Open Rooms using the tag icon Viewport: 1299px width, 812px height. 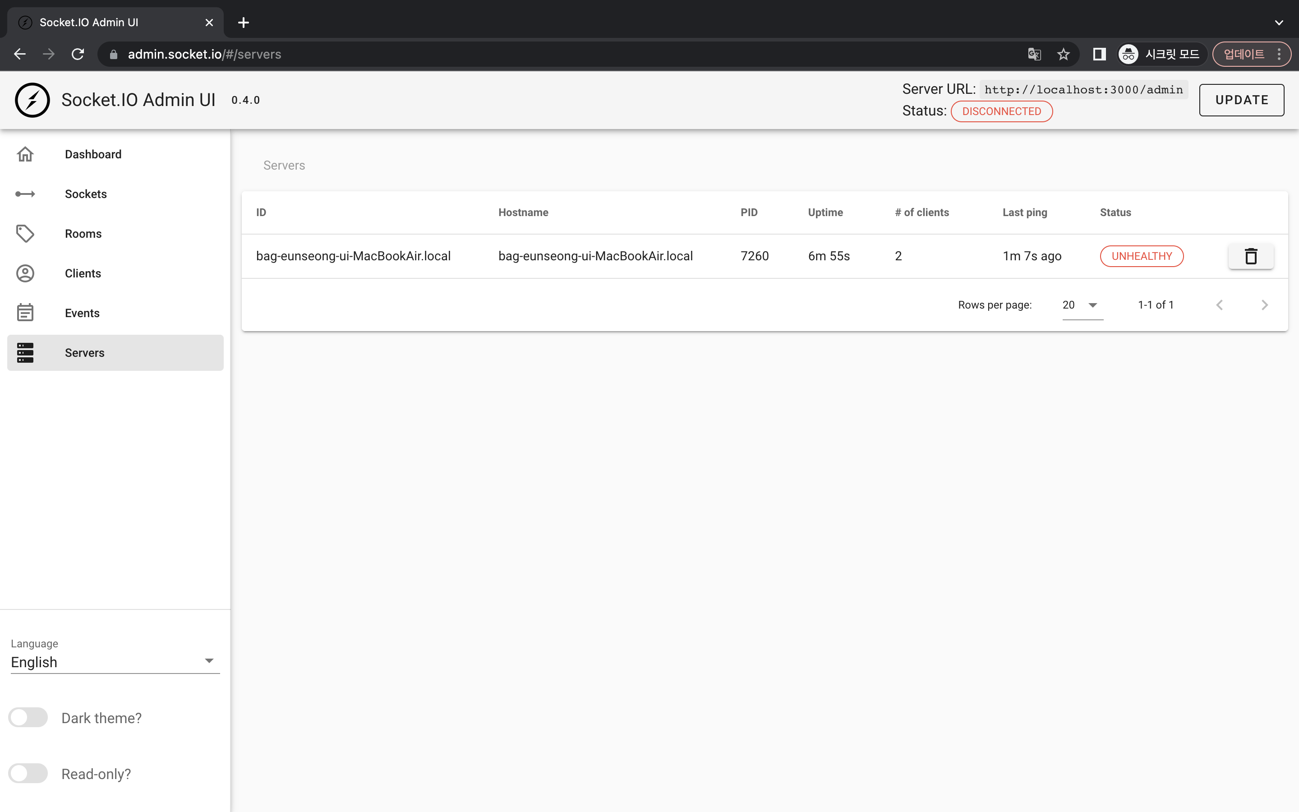[x=25, y=233]
